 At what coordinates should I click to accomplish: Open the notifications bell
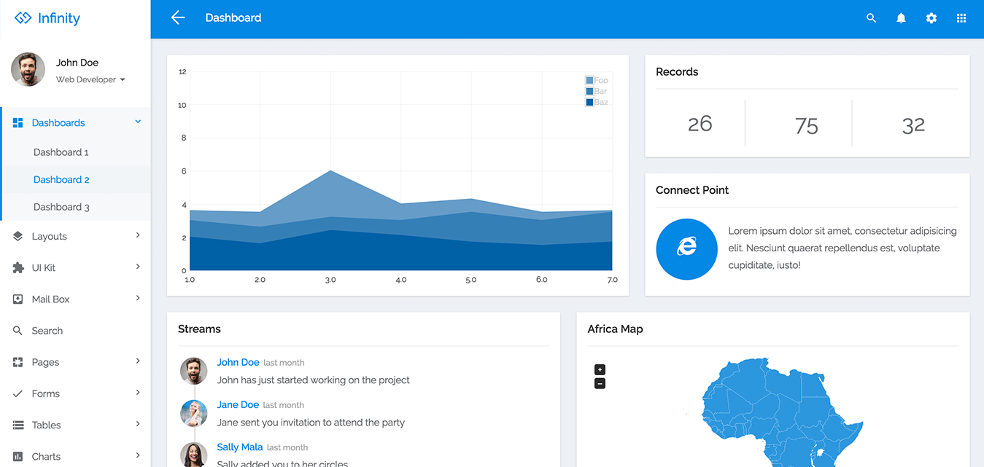pyautogui.click(x=901, y=18)
